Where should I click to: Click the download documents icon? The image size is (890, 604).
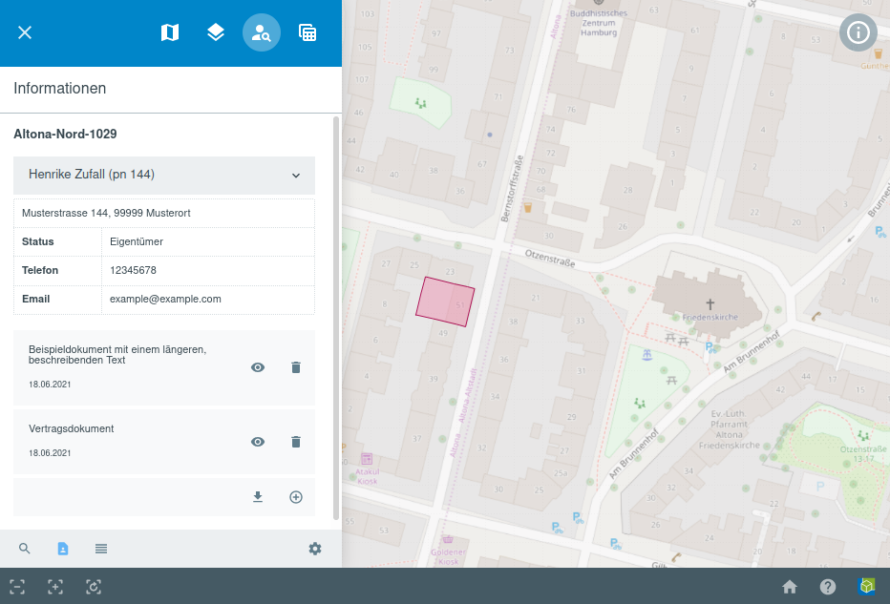tap(258, 497)
